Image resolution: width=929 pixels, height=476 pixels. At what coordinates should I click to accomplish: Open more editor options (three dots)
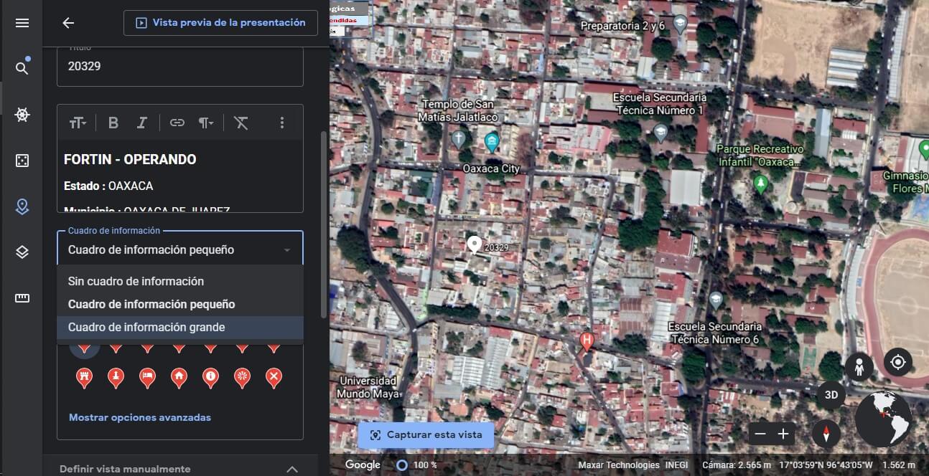[x=282, y=123]
